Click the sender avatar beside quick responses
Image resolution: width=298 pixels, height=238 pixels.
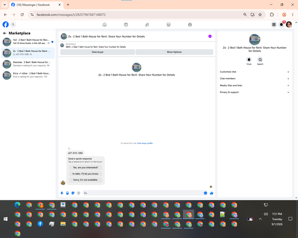(63, 183)
